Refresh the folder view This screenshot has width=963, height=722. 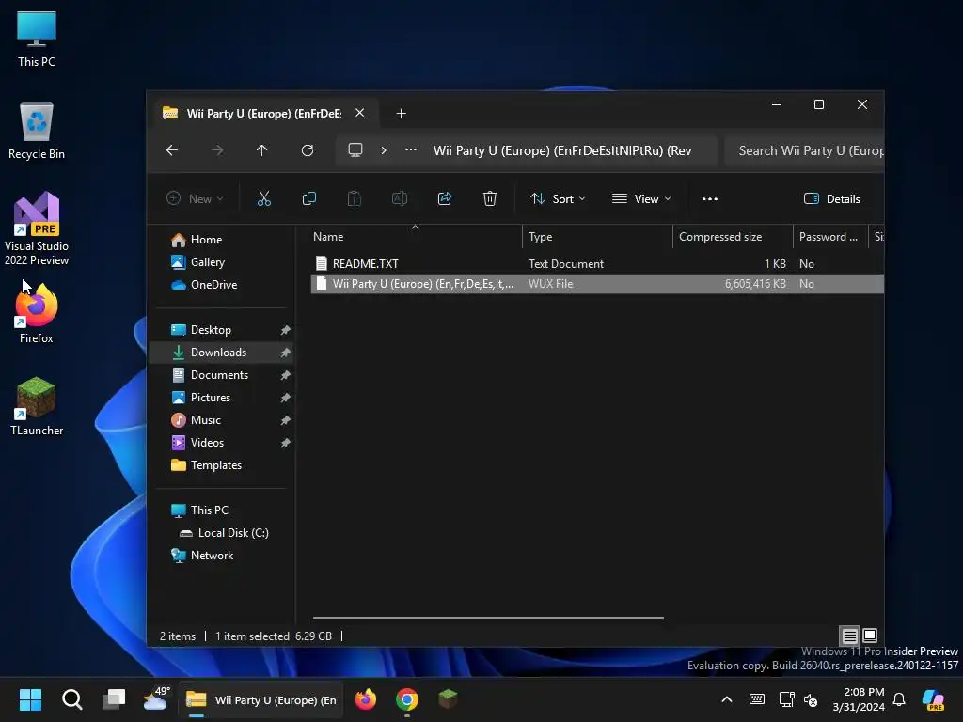[308, 150]
